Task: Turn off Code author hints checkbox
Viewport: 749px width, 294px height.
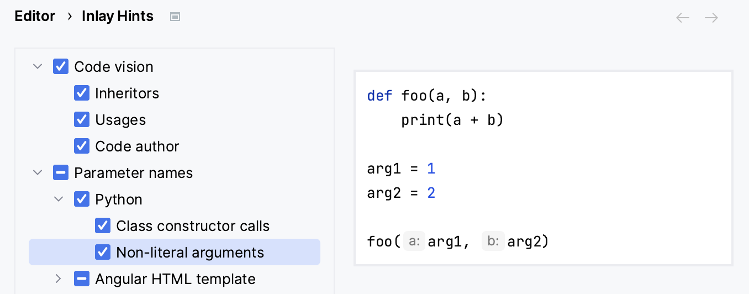Action: pyautogui.click(x=82, y=146)
